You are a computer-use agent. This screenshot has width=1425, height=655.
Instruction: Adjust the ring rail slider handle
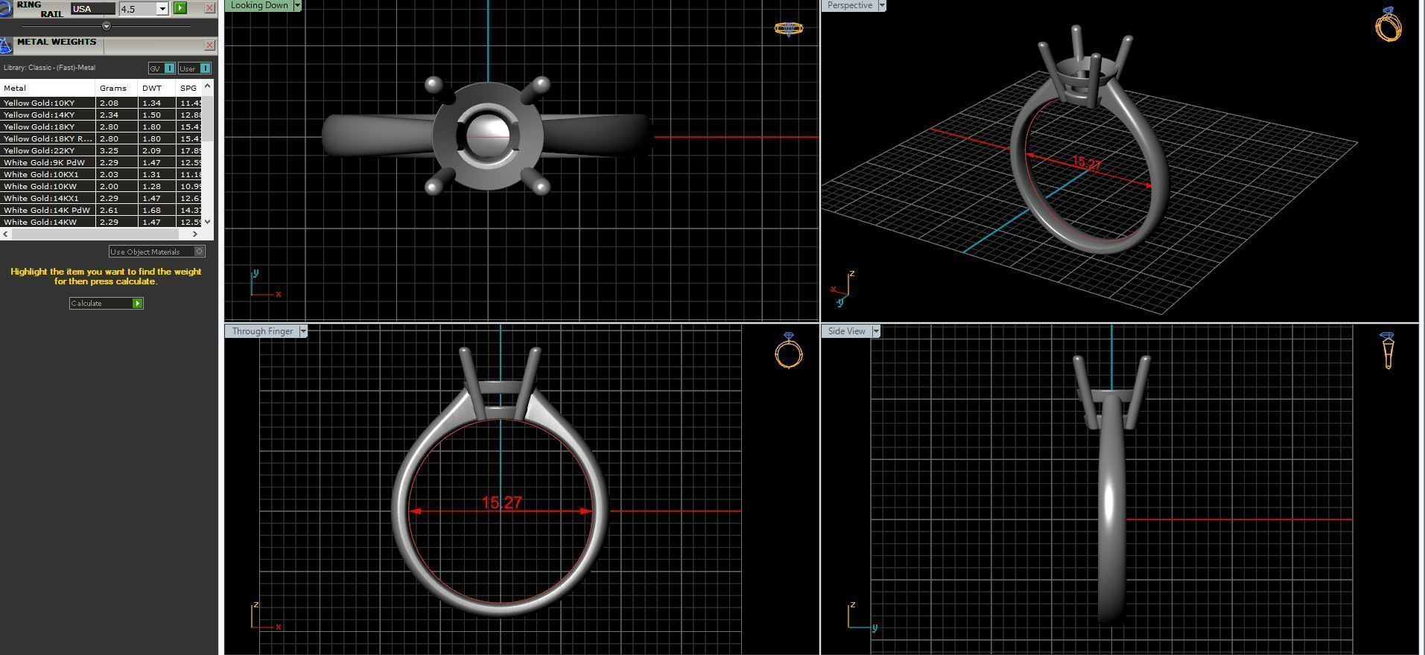tap(106, 26)
